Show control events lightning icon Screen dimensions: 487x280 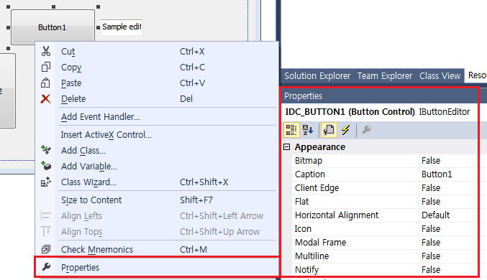tap(346, 130)
